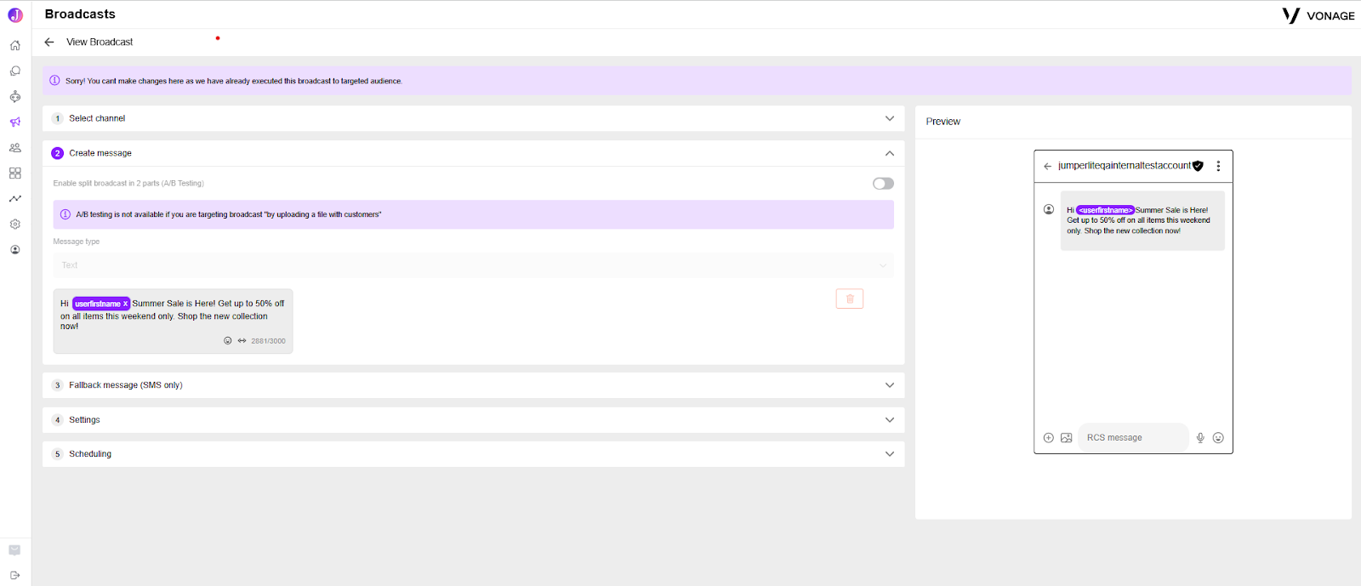The image size is (1361, 586).
Task: Click the RCS message input field in the preview
Action: point(1133,438)
